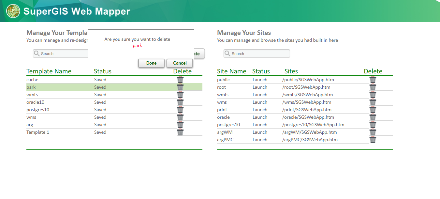Click magnifier icon in templates search

click(37, 54)
